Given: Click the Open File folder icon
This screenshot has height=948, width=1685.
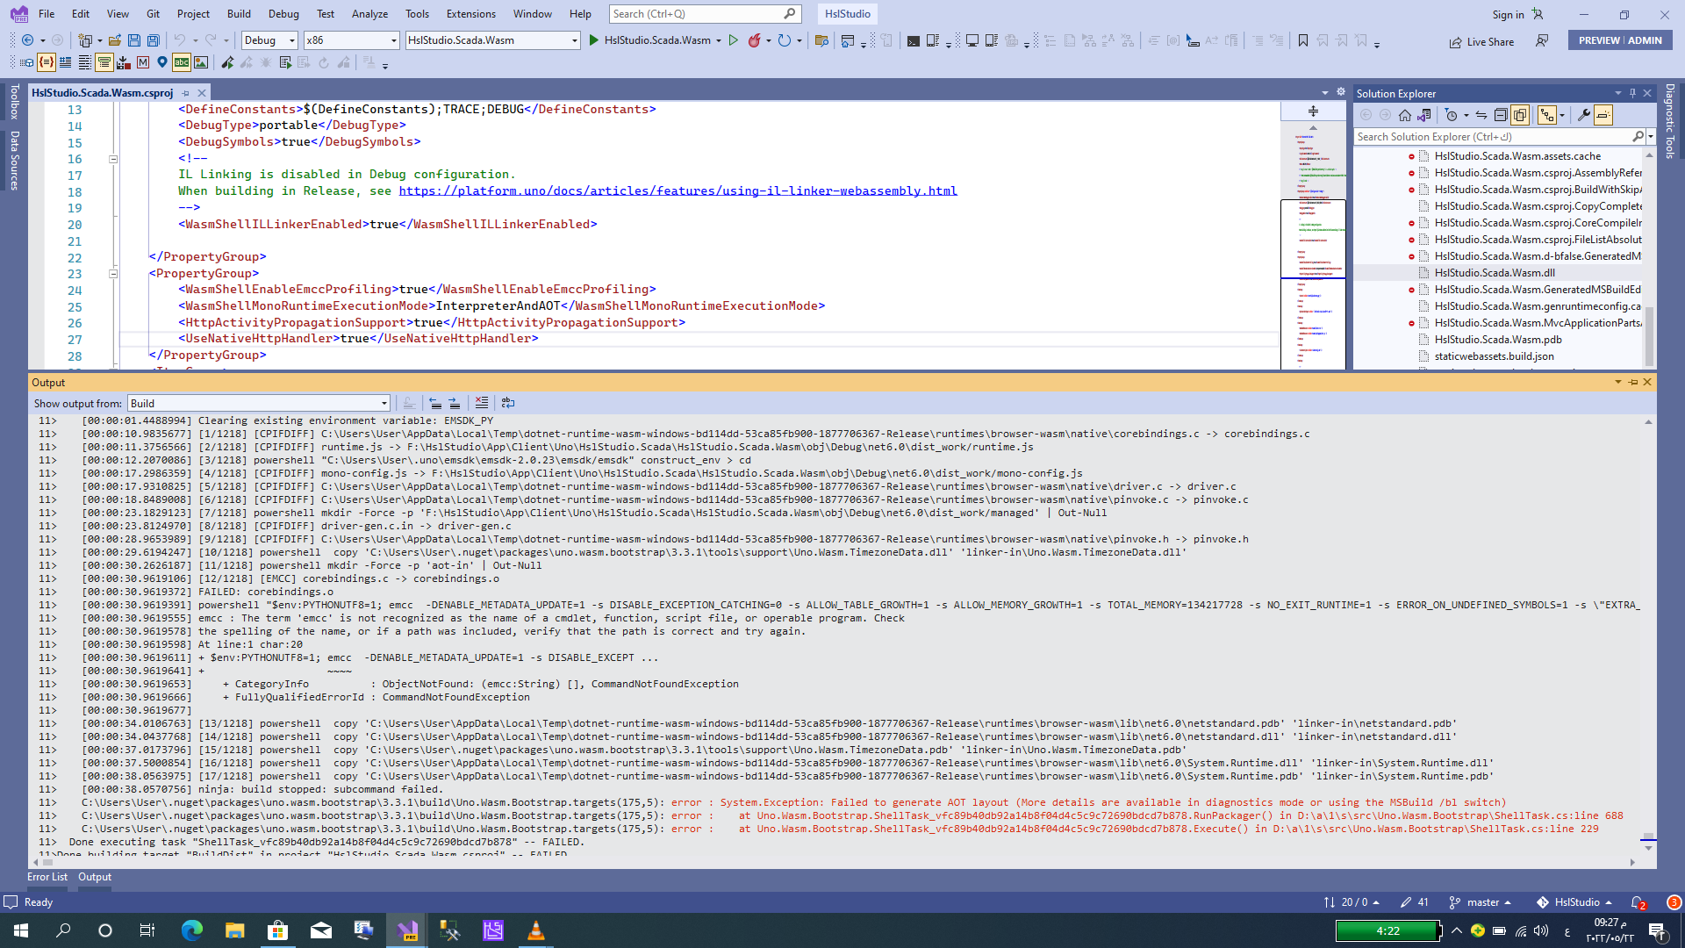Looking at the screenshot, I should 115,40.
